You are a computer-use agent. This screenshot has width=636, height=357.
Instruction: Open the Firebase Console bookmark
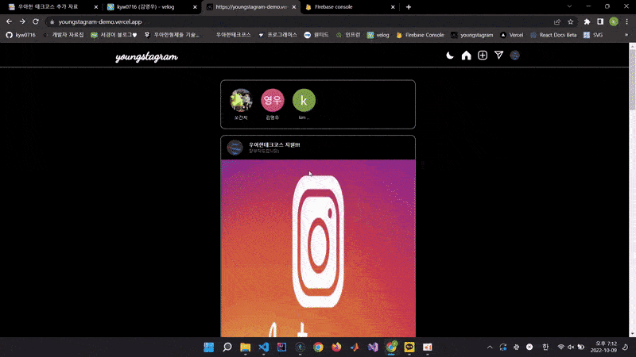[421, 35]
